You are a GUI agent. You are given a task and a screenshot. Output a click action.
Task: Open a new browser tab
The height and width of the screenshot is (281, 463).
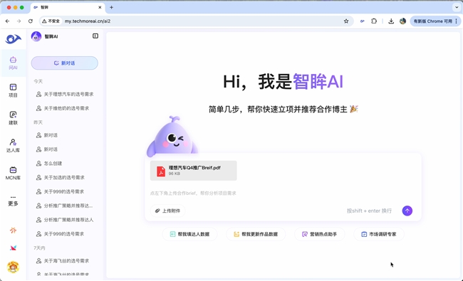coord(111,7)
